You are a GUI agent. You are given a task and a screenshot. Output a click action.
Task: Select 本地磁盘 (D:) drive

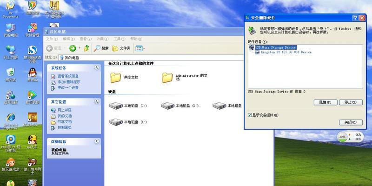click(180, 106)
